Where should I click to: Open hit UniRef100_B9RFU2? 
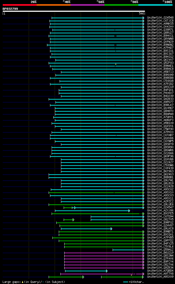coord(160,222)
